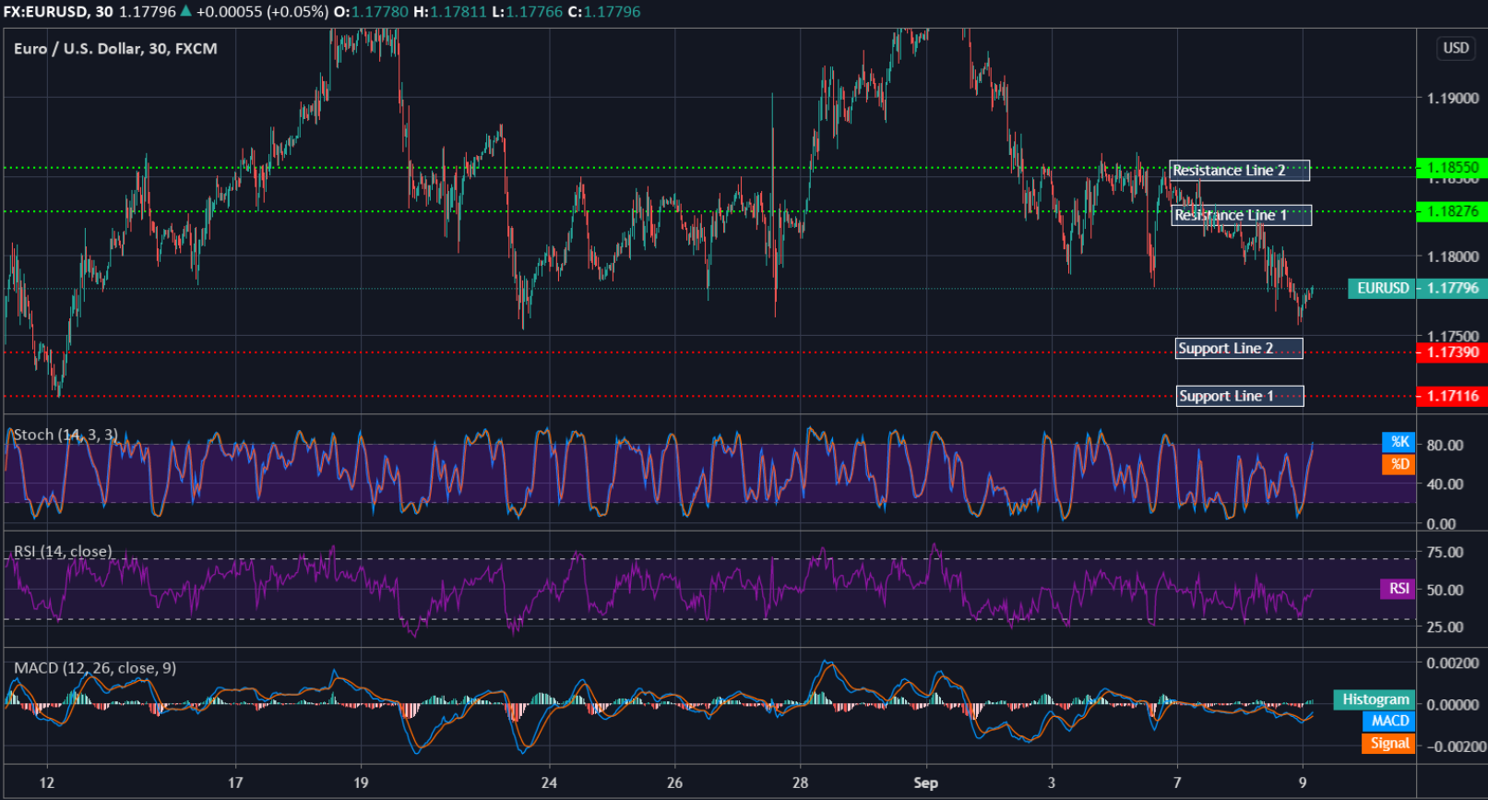This screenshot has height=800, width=1488.
Task: Select the Resistance Line 2 label
Action: [1239, 170]
